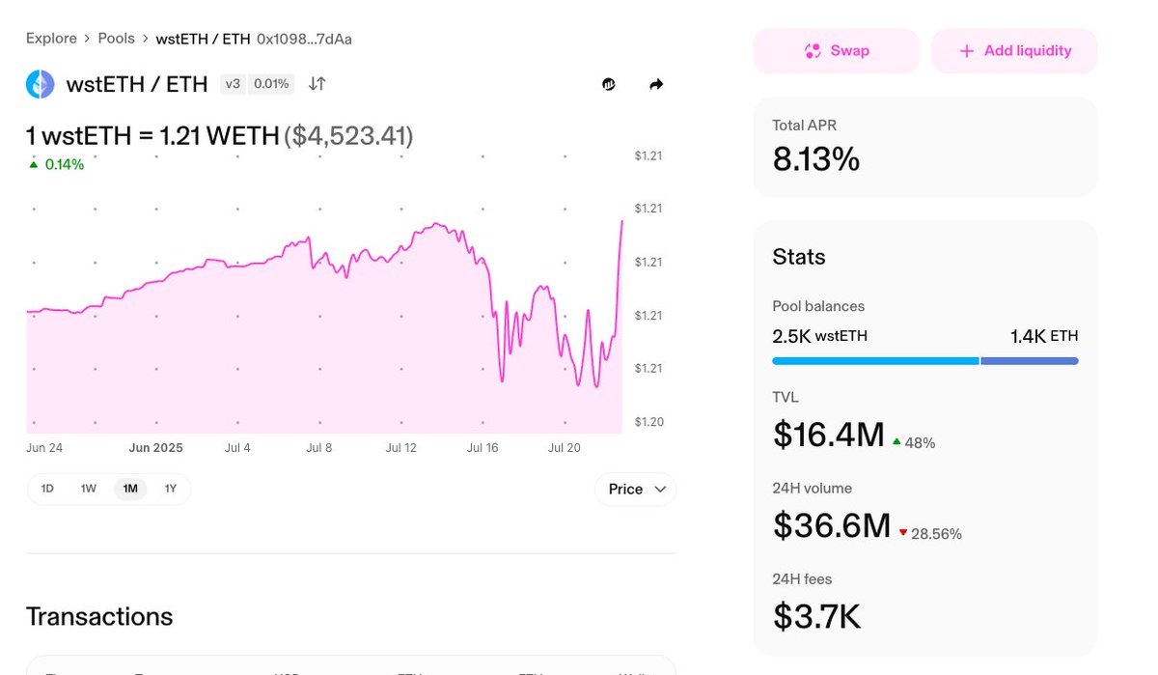This screenshot has height=675, width=1158.
Task: Click the share arrow icon
Action: pyautogui.click(x=656, y=85)
